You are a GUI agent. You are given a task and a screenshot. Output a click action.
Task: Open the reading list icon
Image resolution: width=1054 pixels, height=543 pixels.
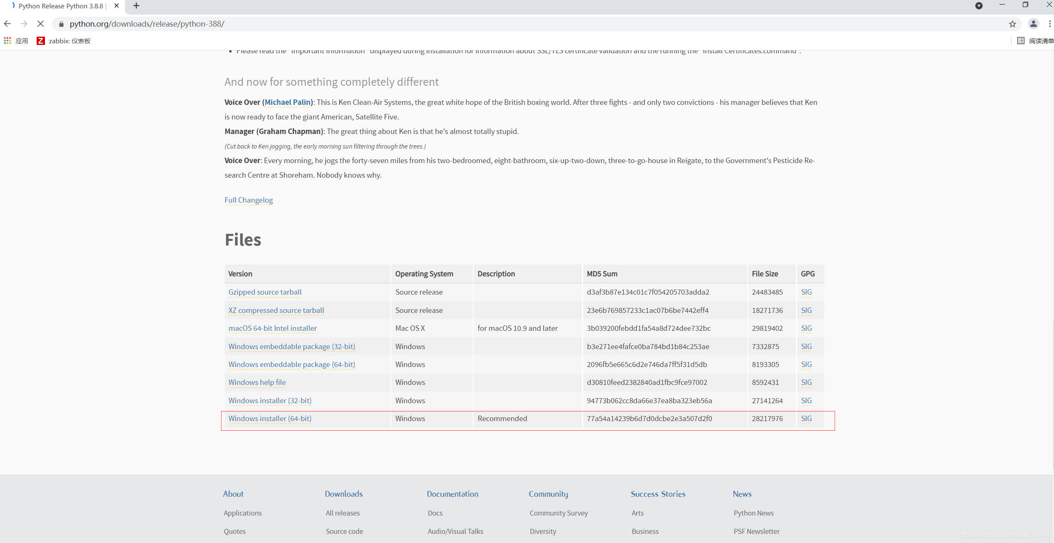[x=1021, y=41]
